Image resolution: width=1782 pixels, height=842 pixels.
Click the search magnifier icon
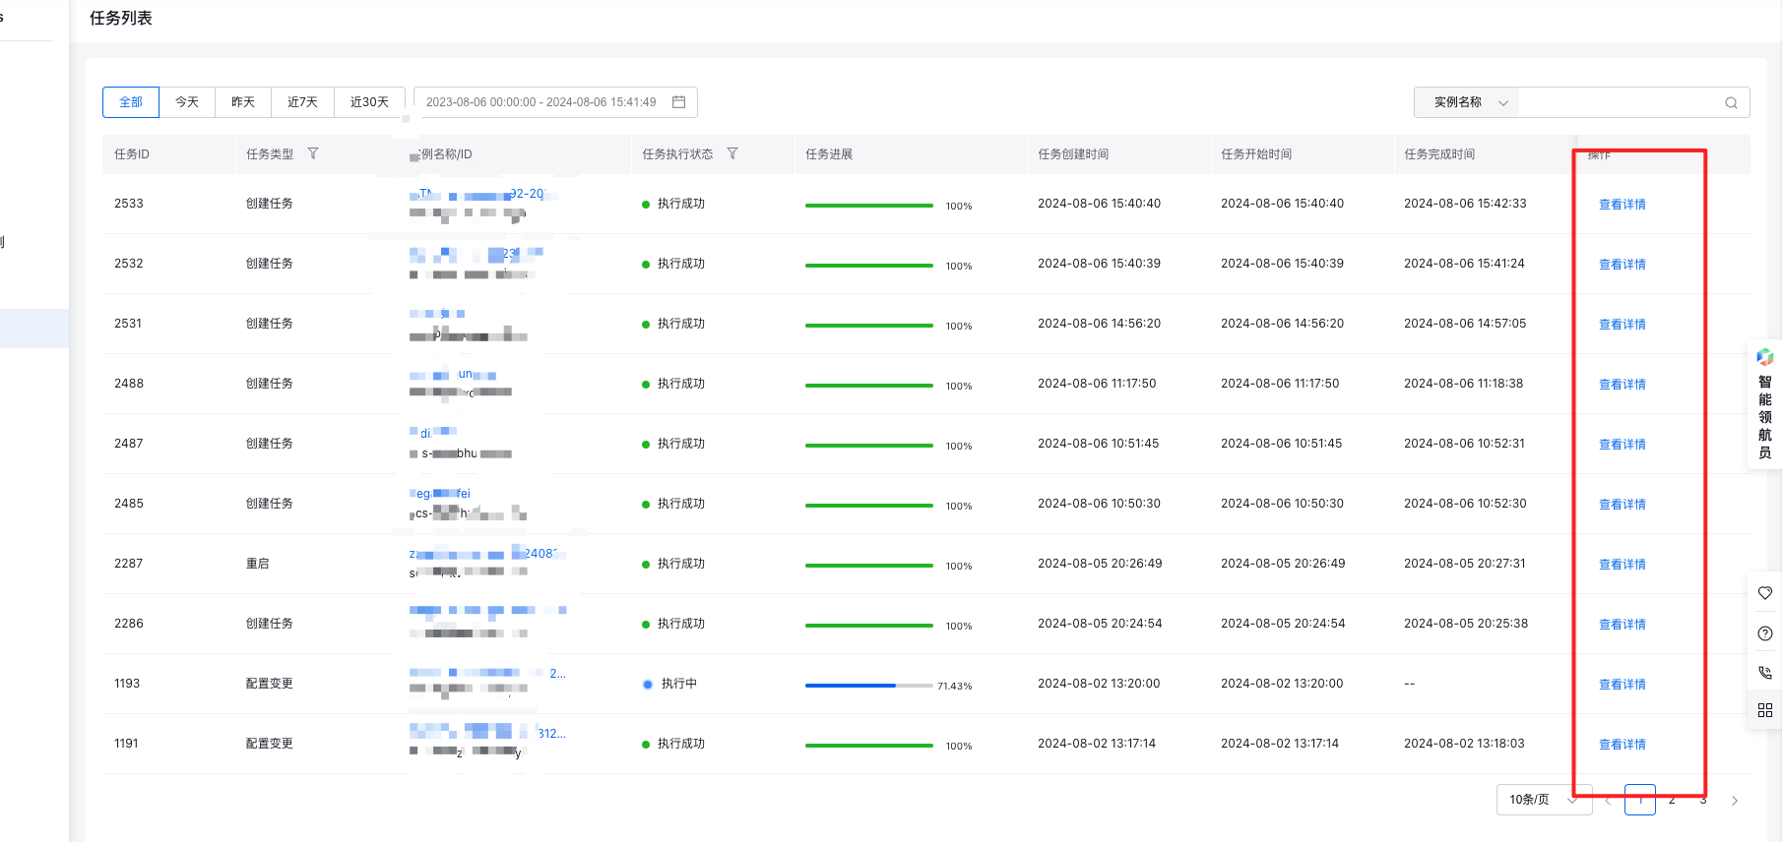(1731, 103)
